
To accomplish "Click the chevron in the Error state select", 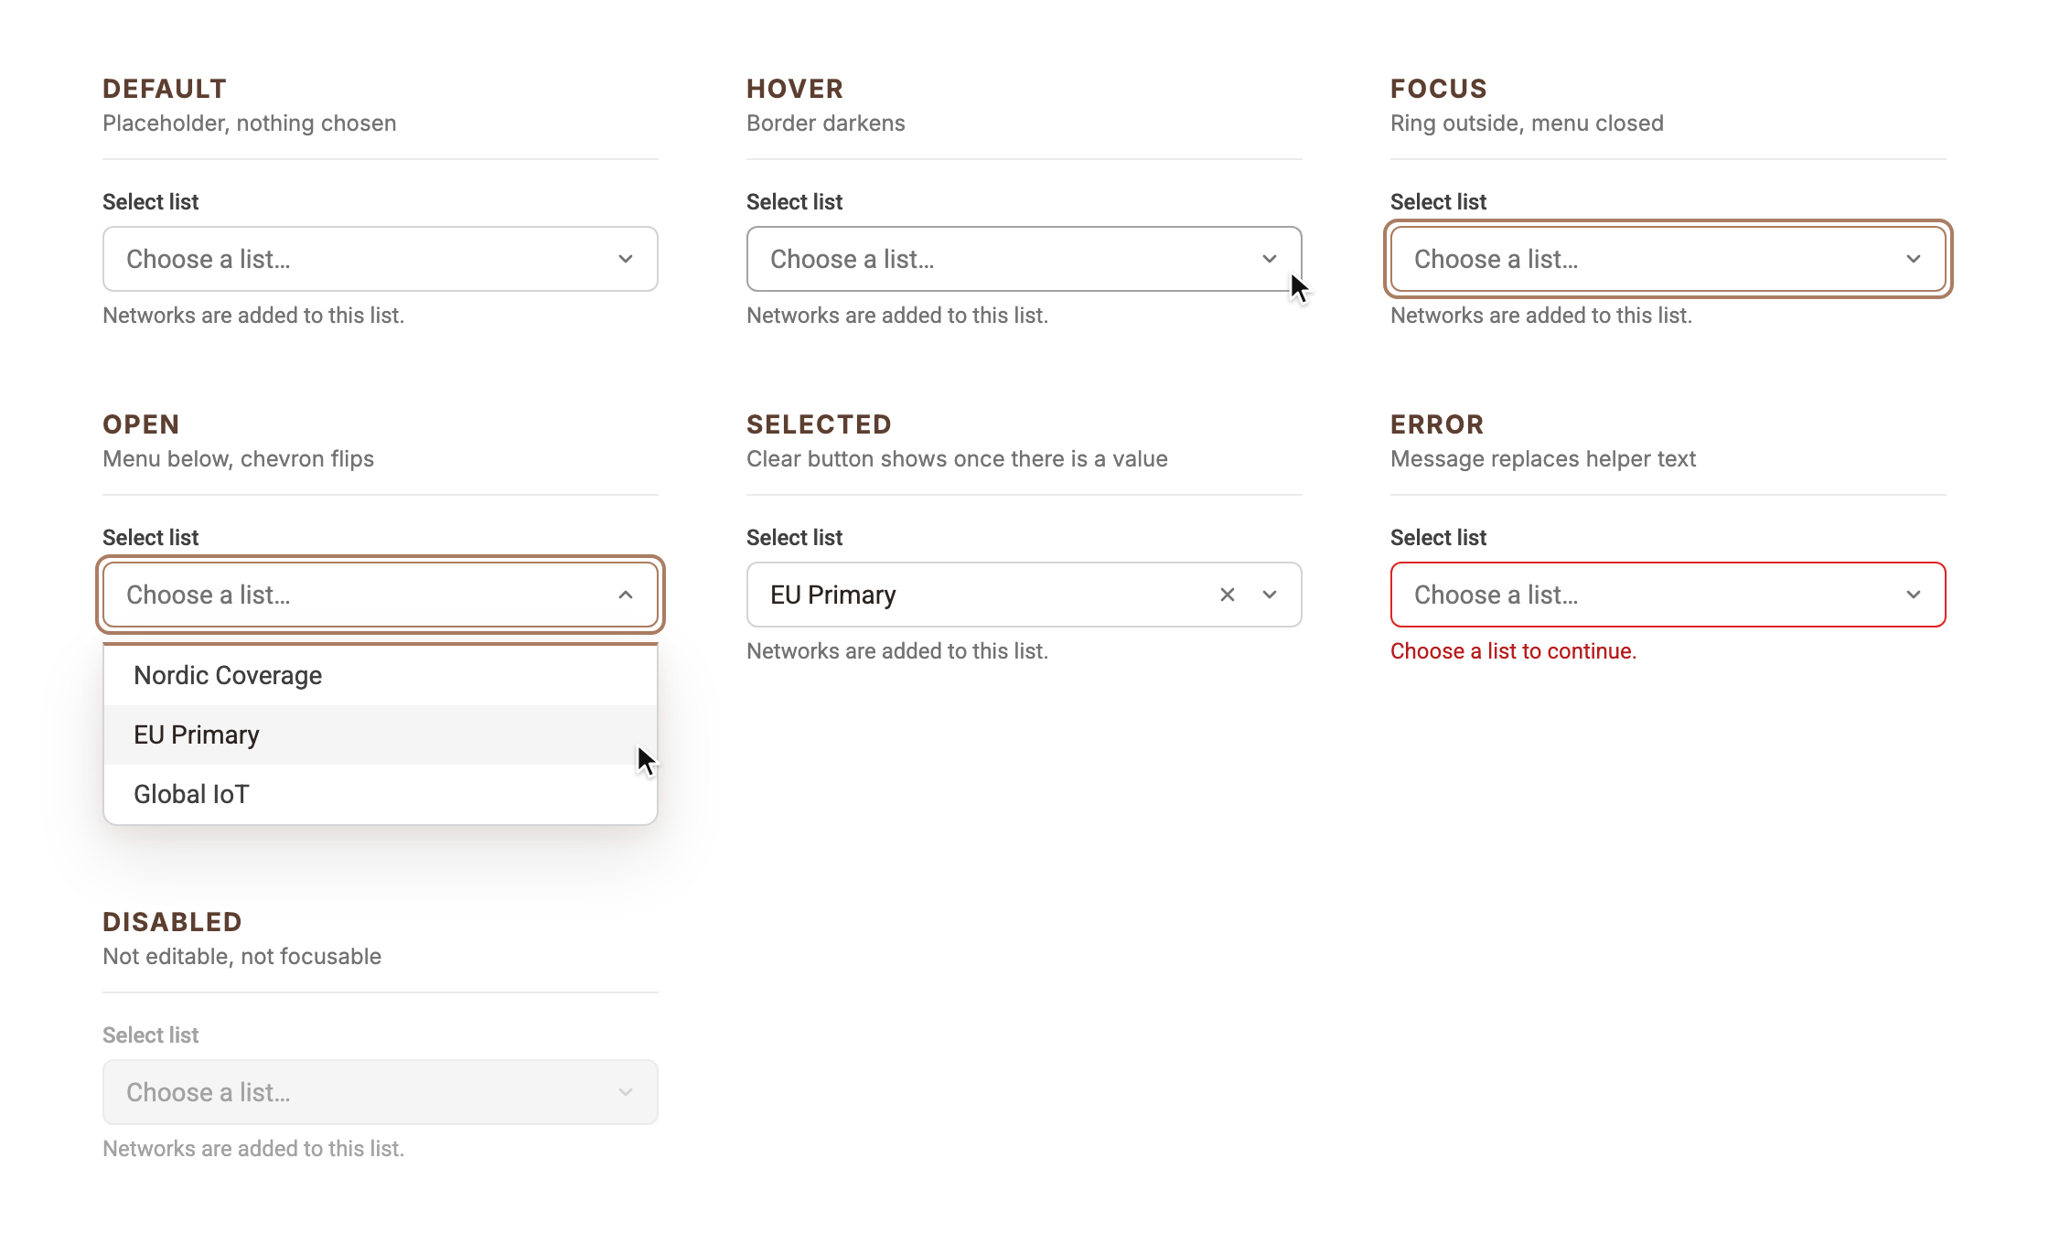I will tap(1914, 595).
